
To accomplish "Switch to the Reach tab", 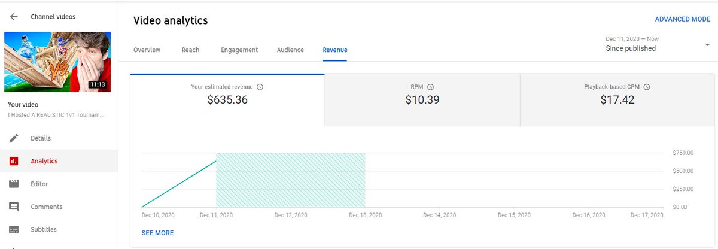I will tap(190, 50).
